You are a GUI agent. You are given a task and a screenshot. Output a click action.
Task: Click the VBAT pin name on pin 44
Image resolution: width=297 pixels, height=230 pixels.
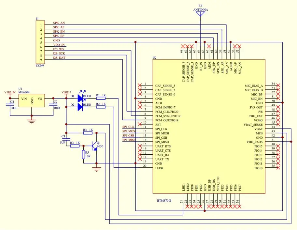[x=259, y=129]
